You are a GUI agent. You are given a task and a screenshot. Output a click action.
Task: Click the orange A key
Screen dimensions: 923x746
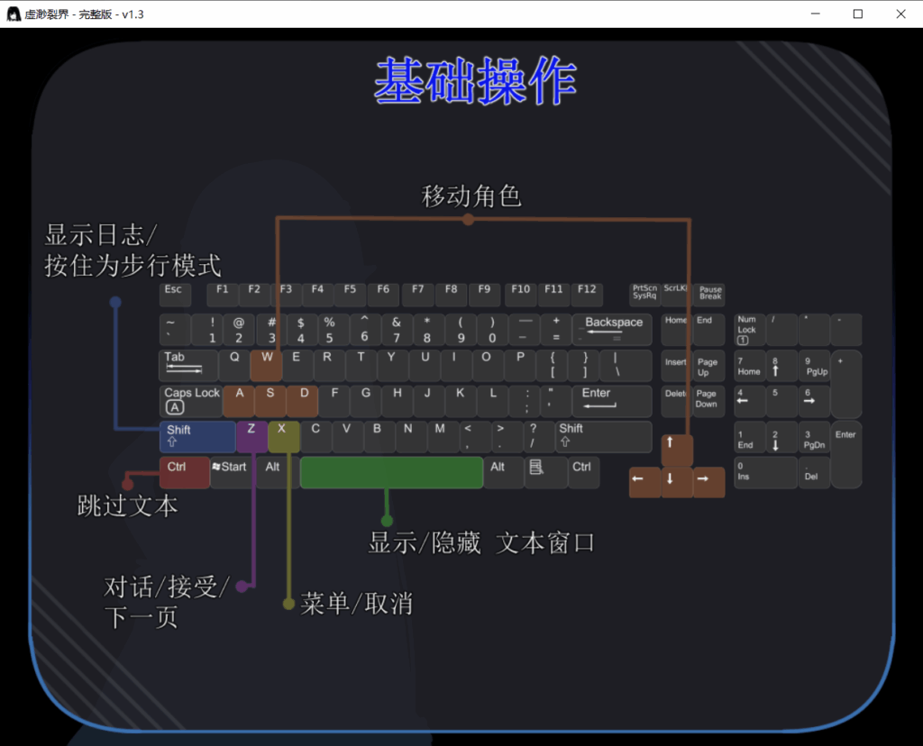[239, 401]
